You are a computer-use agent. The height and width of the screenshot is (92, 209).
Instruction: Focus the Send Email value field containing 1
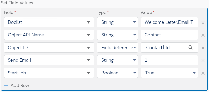pos(169,60)
